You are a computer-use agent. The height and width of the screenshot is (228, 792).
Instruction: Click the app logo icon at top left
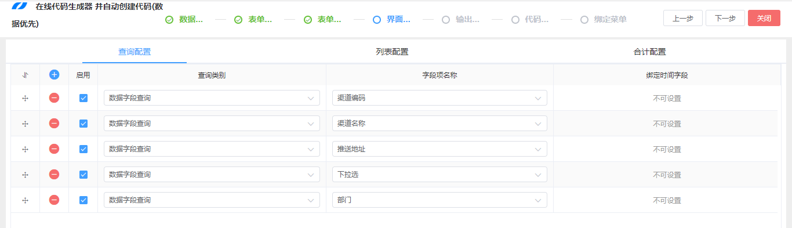tap(19, 5)
